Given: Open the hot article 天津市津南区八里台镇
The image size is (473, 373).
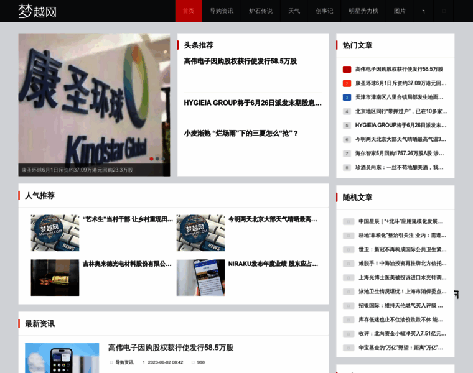Looking at the screenshot, I should coord(399,98).
